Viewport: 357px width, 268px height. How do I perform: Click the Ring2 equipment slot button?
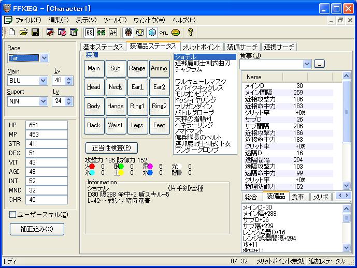click(159, 106)
